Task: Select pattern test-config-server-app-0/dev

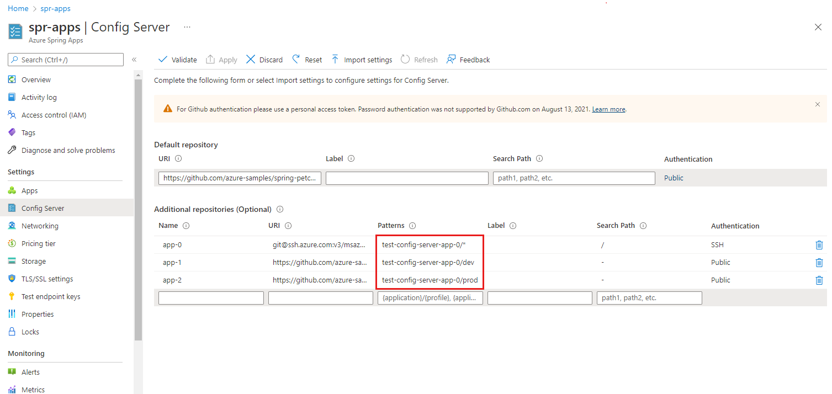Action: point(428,263)
